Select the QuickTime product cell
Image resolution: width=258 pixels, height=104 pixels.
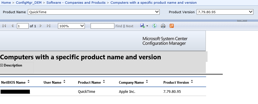(x=87, y=91)
